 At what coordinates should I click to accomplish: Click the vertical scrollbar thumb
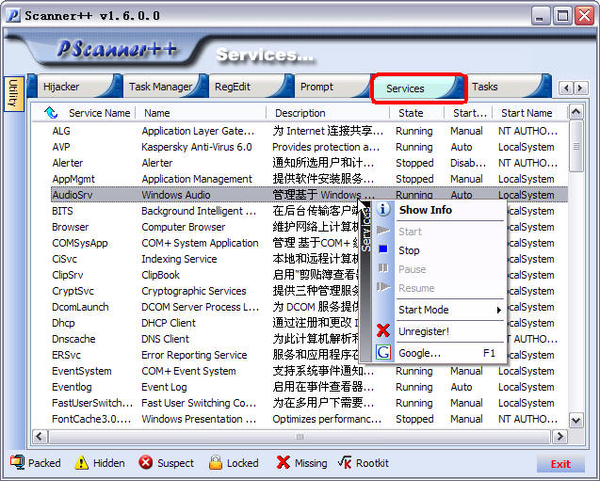576,146
